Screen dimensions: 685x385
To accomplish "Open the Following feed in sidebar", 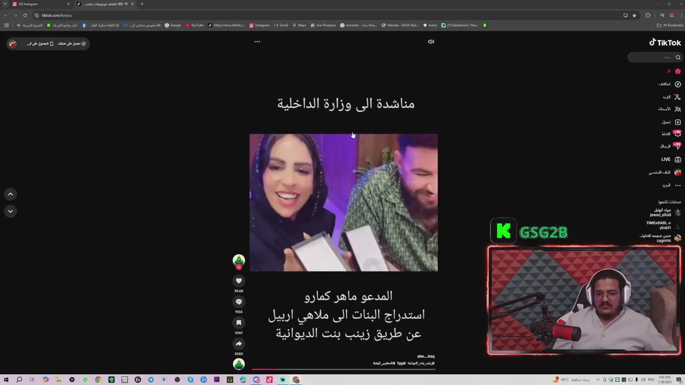I will pyautogui.click(x=671, y=97).
